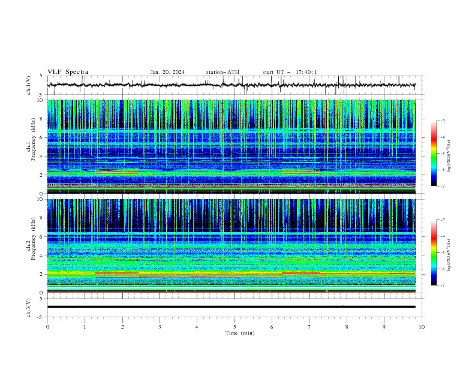475x367 pixels.
Task: Click the "5" tick on the time axis
Action: [235, 327]
